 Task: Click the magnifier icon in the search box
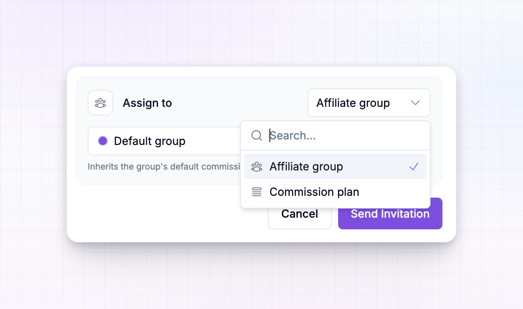coord(257,135)
